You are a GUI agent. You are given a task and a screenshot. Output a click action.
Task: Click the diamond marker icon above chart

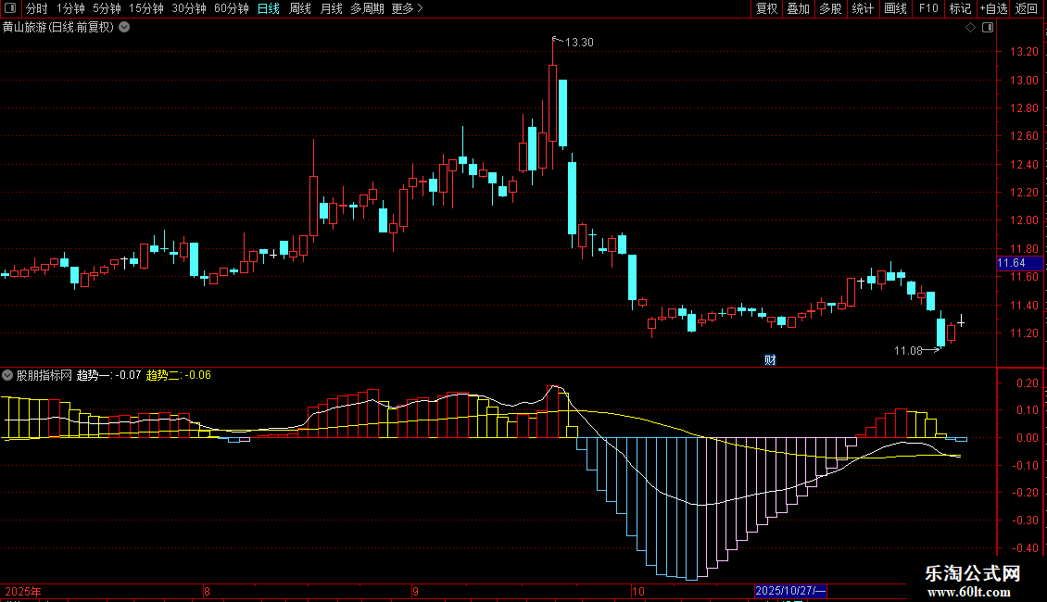[971, 28]
